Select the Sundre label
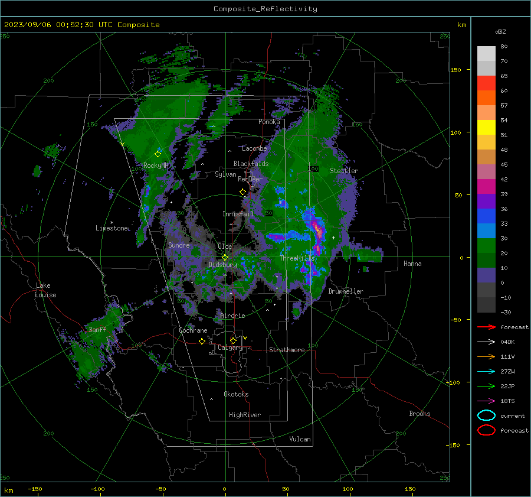This screenshot has height=497, width=531. click(179, 245)
